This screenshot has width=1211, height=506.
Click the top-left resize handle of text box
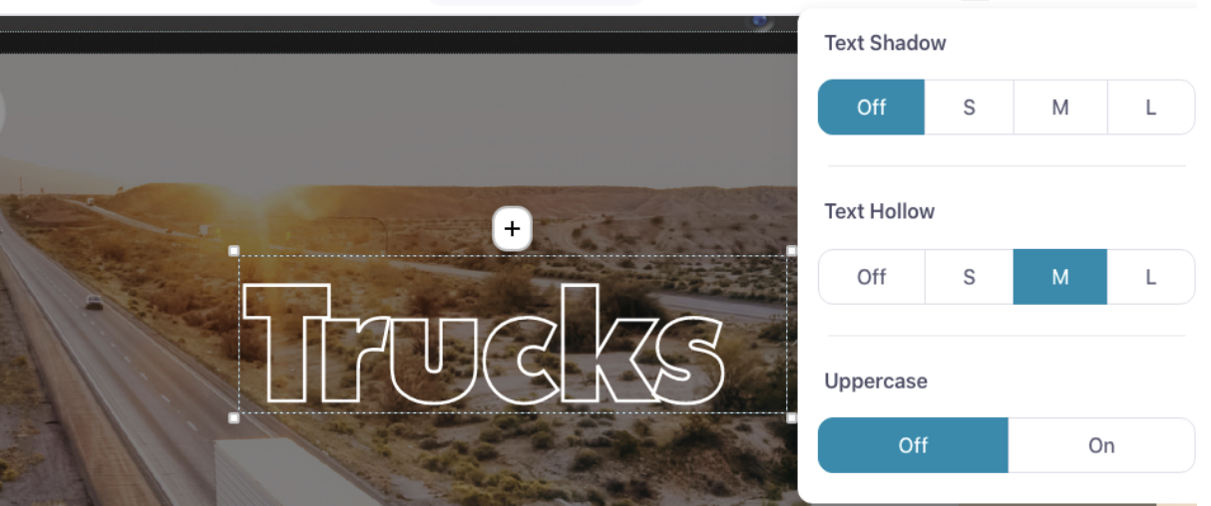click(x=234, y=251)
